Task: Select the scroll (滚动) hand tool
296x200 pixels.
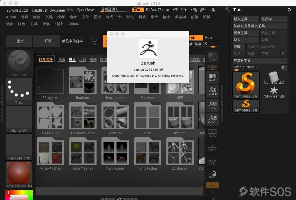Action: [x=212, y=78]
